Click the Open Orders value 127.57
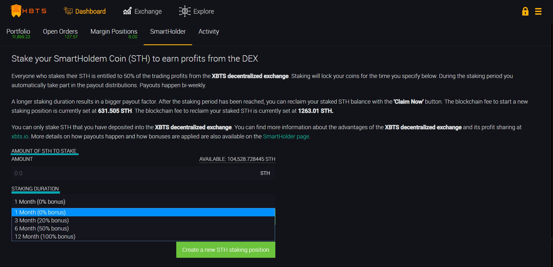The width and height of the screenshot is (553, 267). point(71,37)
